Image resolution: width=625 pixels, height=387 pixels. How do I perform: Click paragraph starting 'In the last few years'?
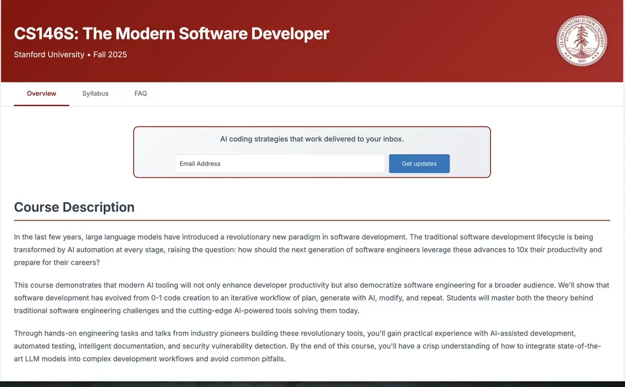click(308, 249)
